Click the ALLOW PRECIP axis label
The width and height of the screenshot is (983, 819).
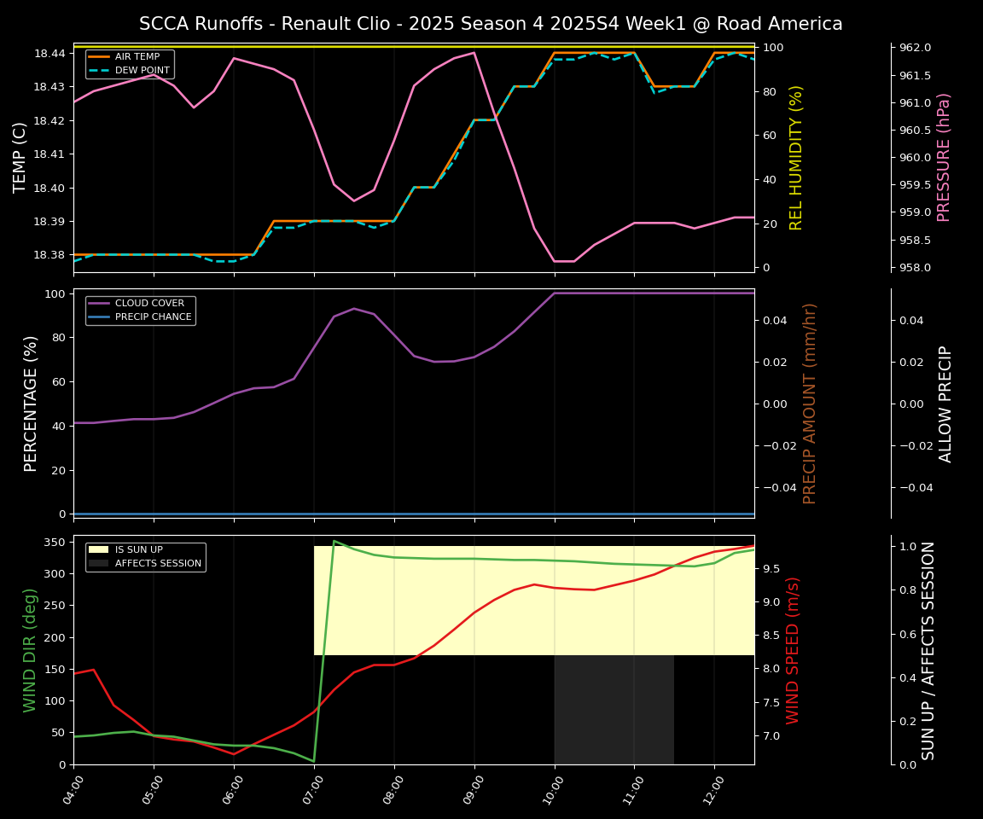[947, 404]
